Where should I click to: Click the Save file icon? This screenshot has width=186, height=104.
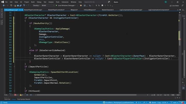pos(18,5)
